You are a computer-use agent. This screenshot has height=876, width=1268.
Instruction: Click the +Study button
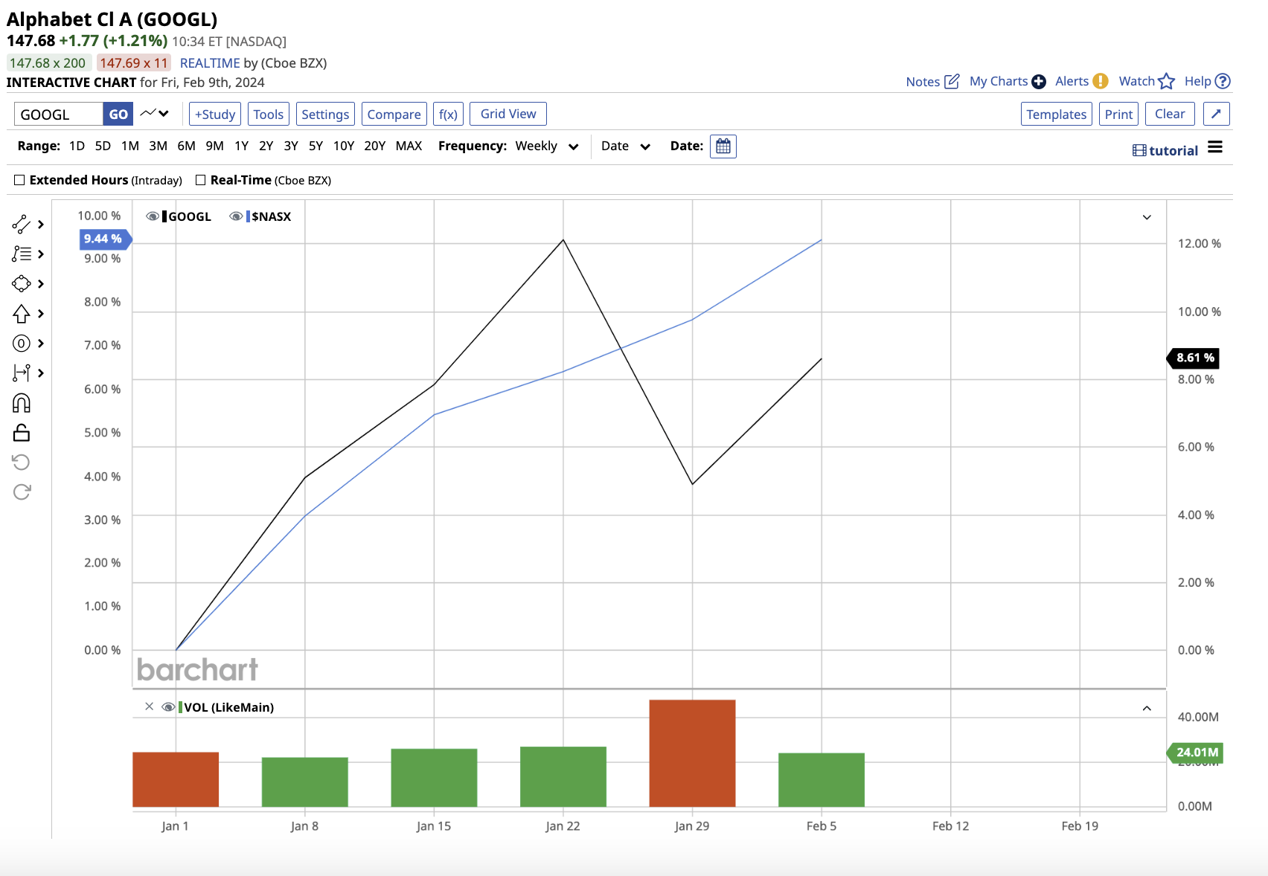pos(215,114)
